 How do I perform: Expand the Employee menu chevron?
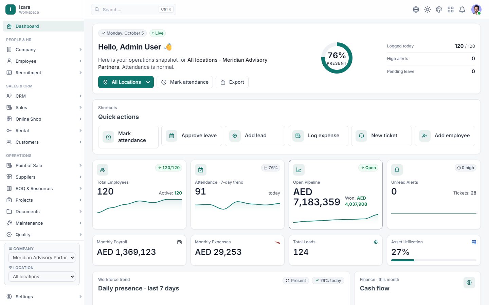(80, 61)
